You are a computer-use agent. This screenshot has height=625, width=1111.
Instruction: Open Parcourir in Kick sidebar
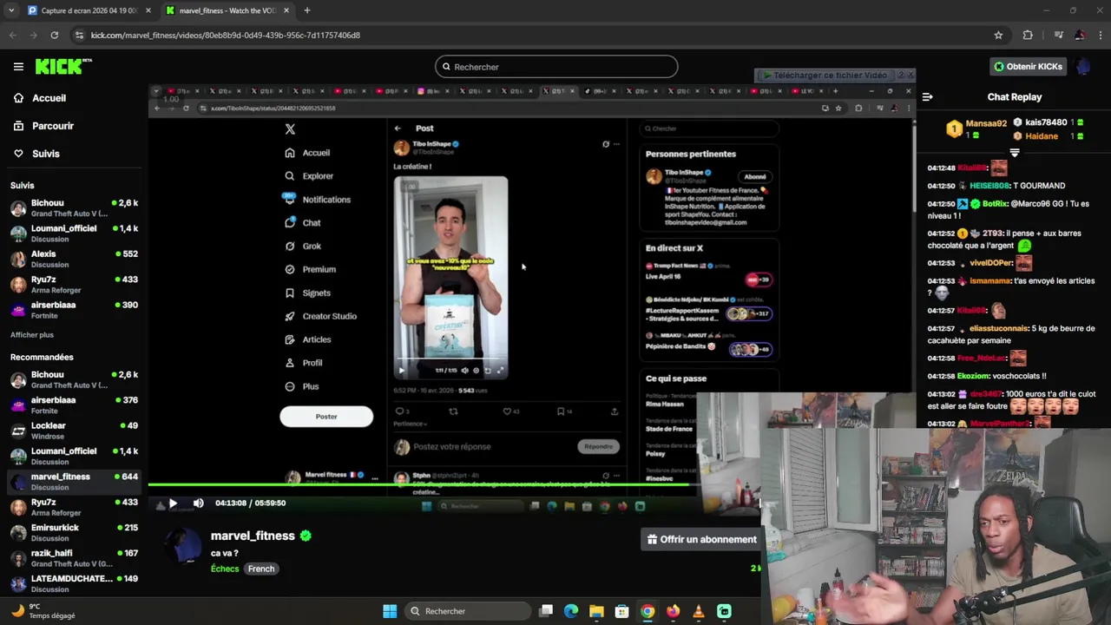pyautogui.click(x=53, y=126)
